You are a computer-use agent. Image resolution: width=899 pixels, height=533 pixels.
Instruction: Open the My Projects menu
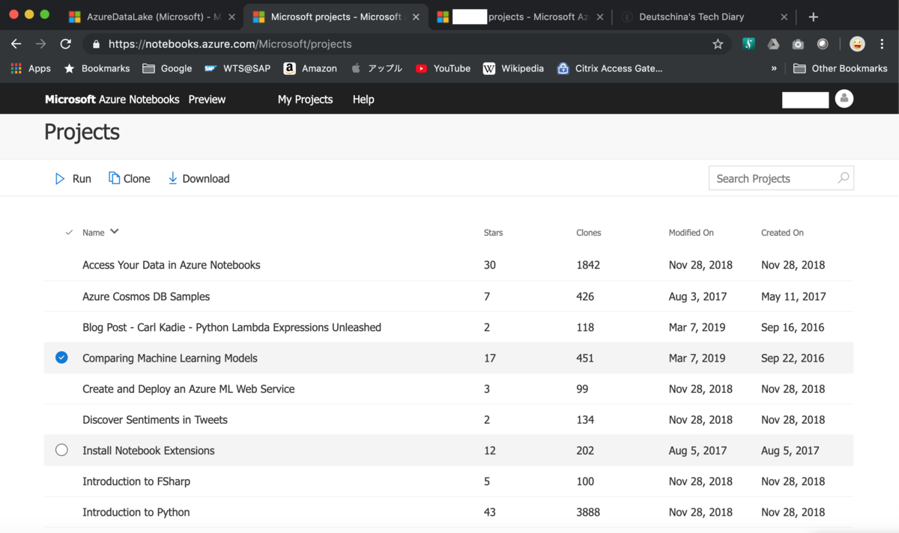click(x=305, y=100)
